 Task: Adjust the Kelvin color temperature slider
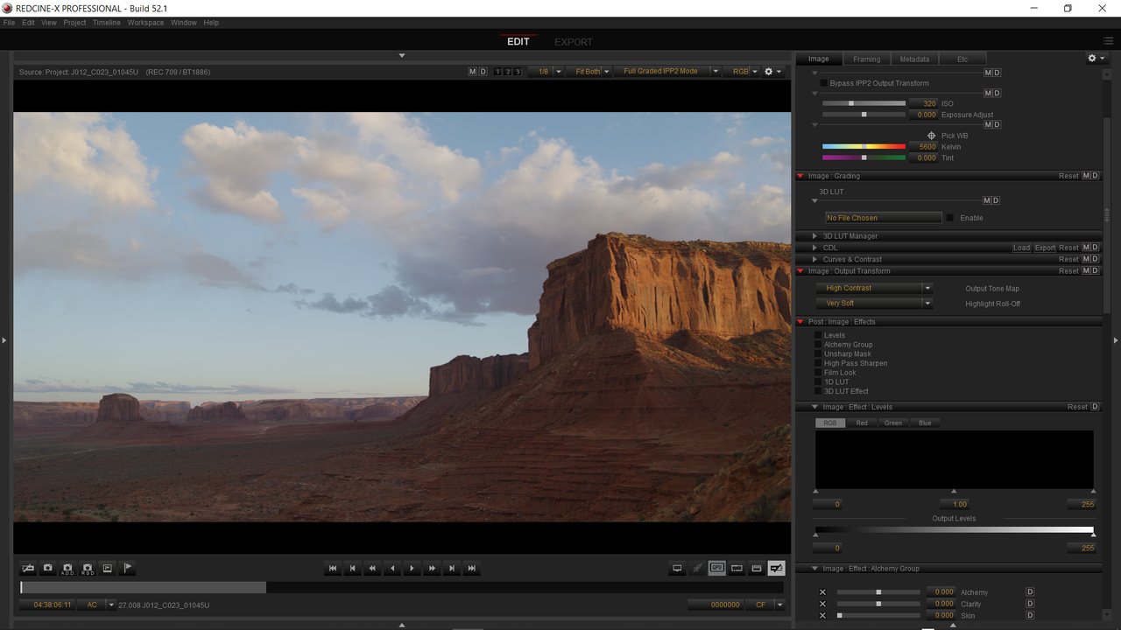(864, 147)
